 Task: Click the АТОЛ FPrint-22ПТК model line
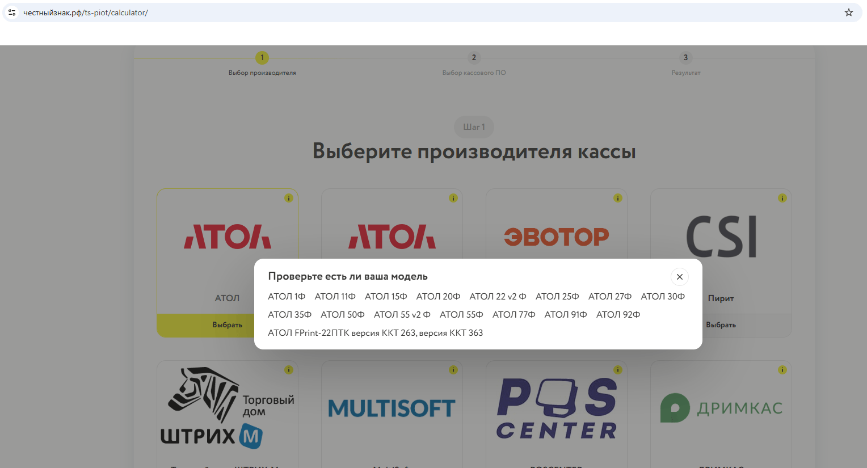pos(376,333)
